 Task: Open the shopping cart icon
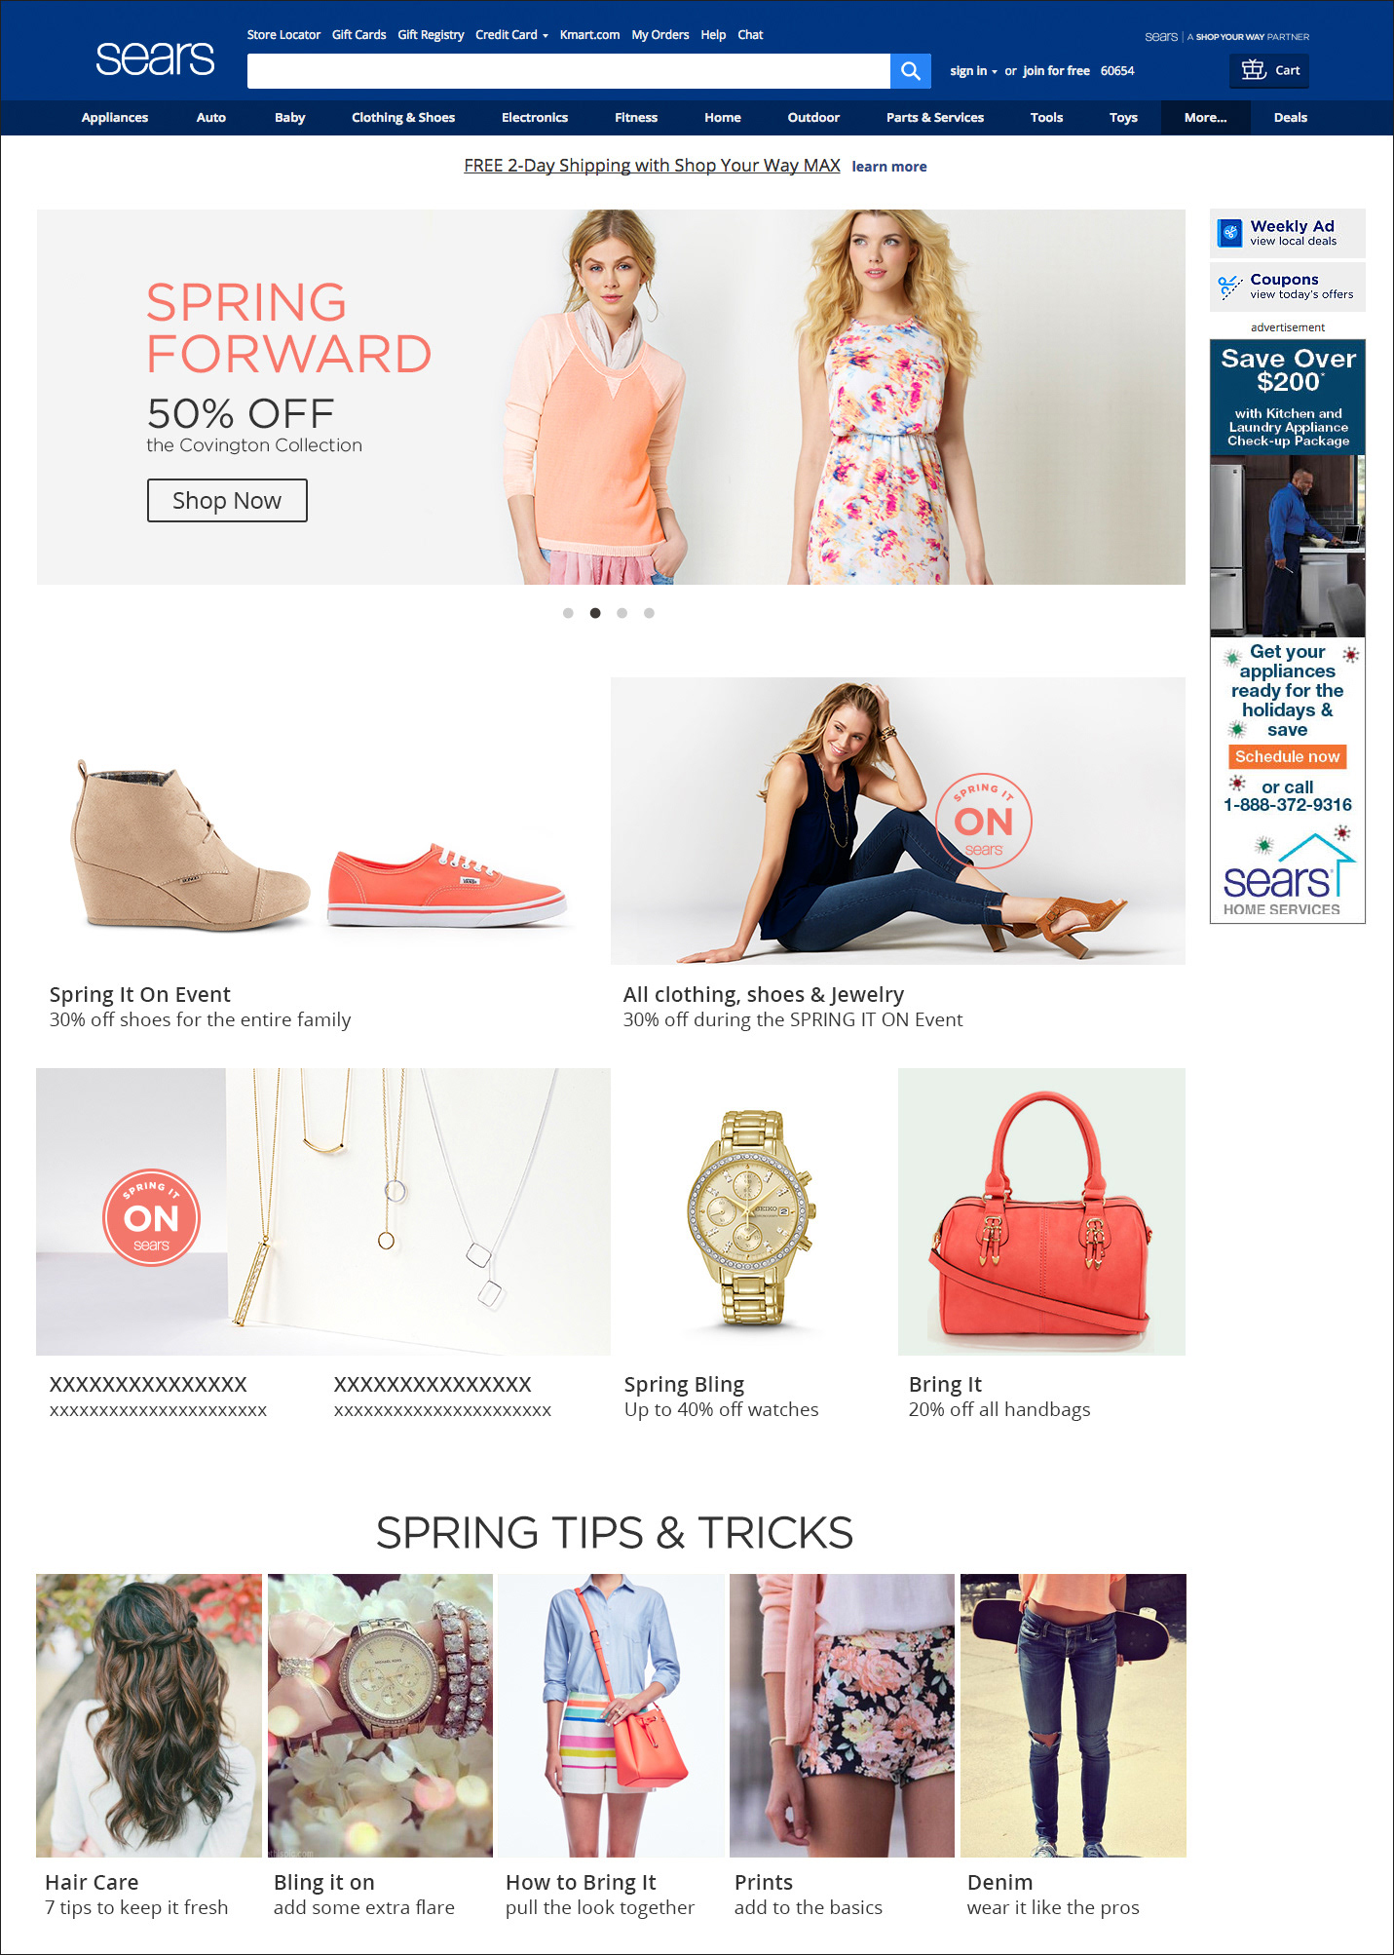pos(1253,70)
